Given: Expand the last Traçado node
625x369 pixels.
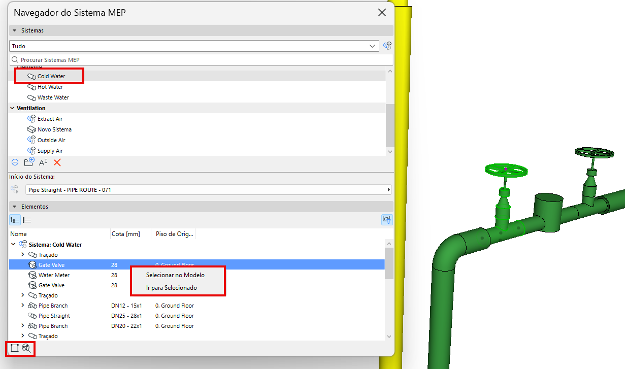Looking at the screenshot, I should (22, 336).
